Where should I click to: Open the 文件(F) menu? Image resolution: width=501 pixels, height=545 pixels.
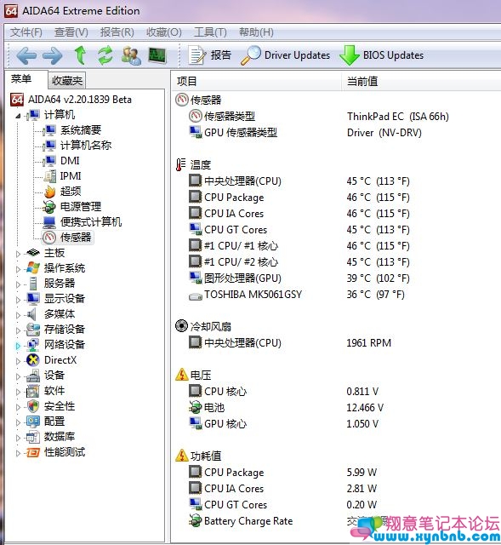pyautogui.click(x=26, y=32)
